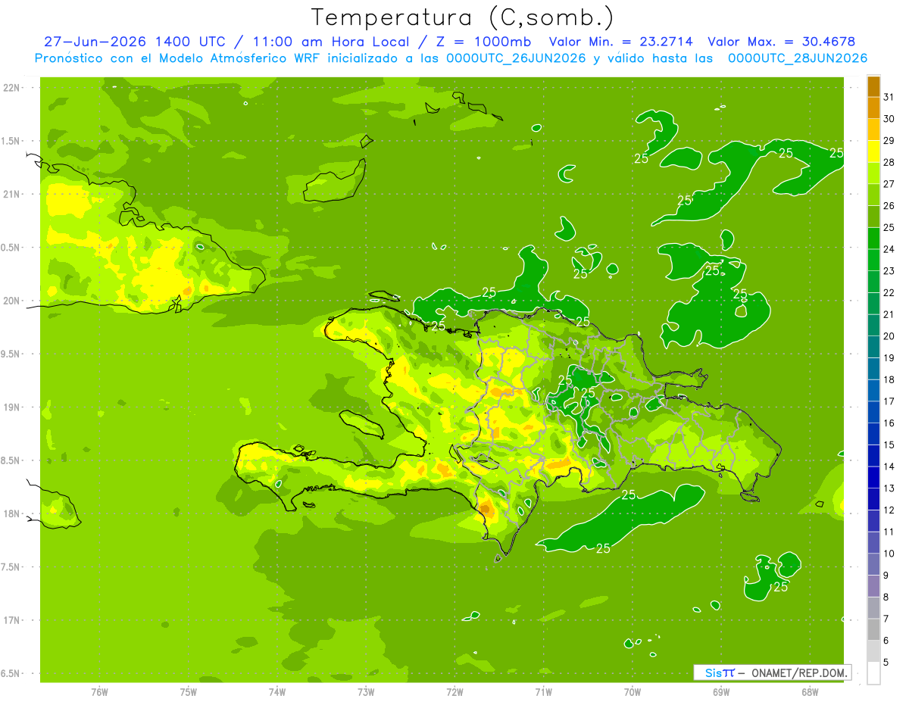Click the "69W" longitude axis label
The height and width of the screenshot is (702, 909).
[x=720, y=691]
